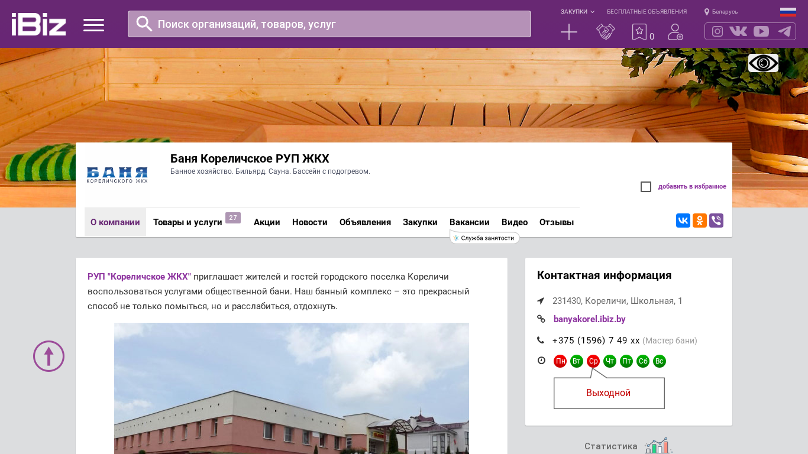Follow the banyakorel.ibiz.by link
The width and height of the screenshot is (808, 454).
589,319
